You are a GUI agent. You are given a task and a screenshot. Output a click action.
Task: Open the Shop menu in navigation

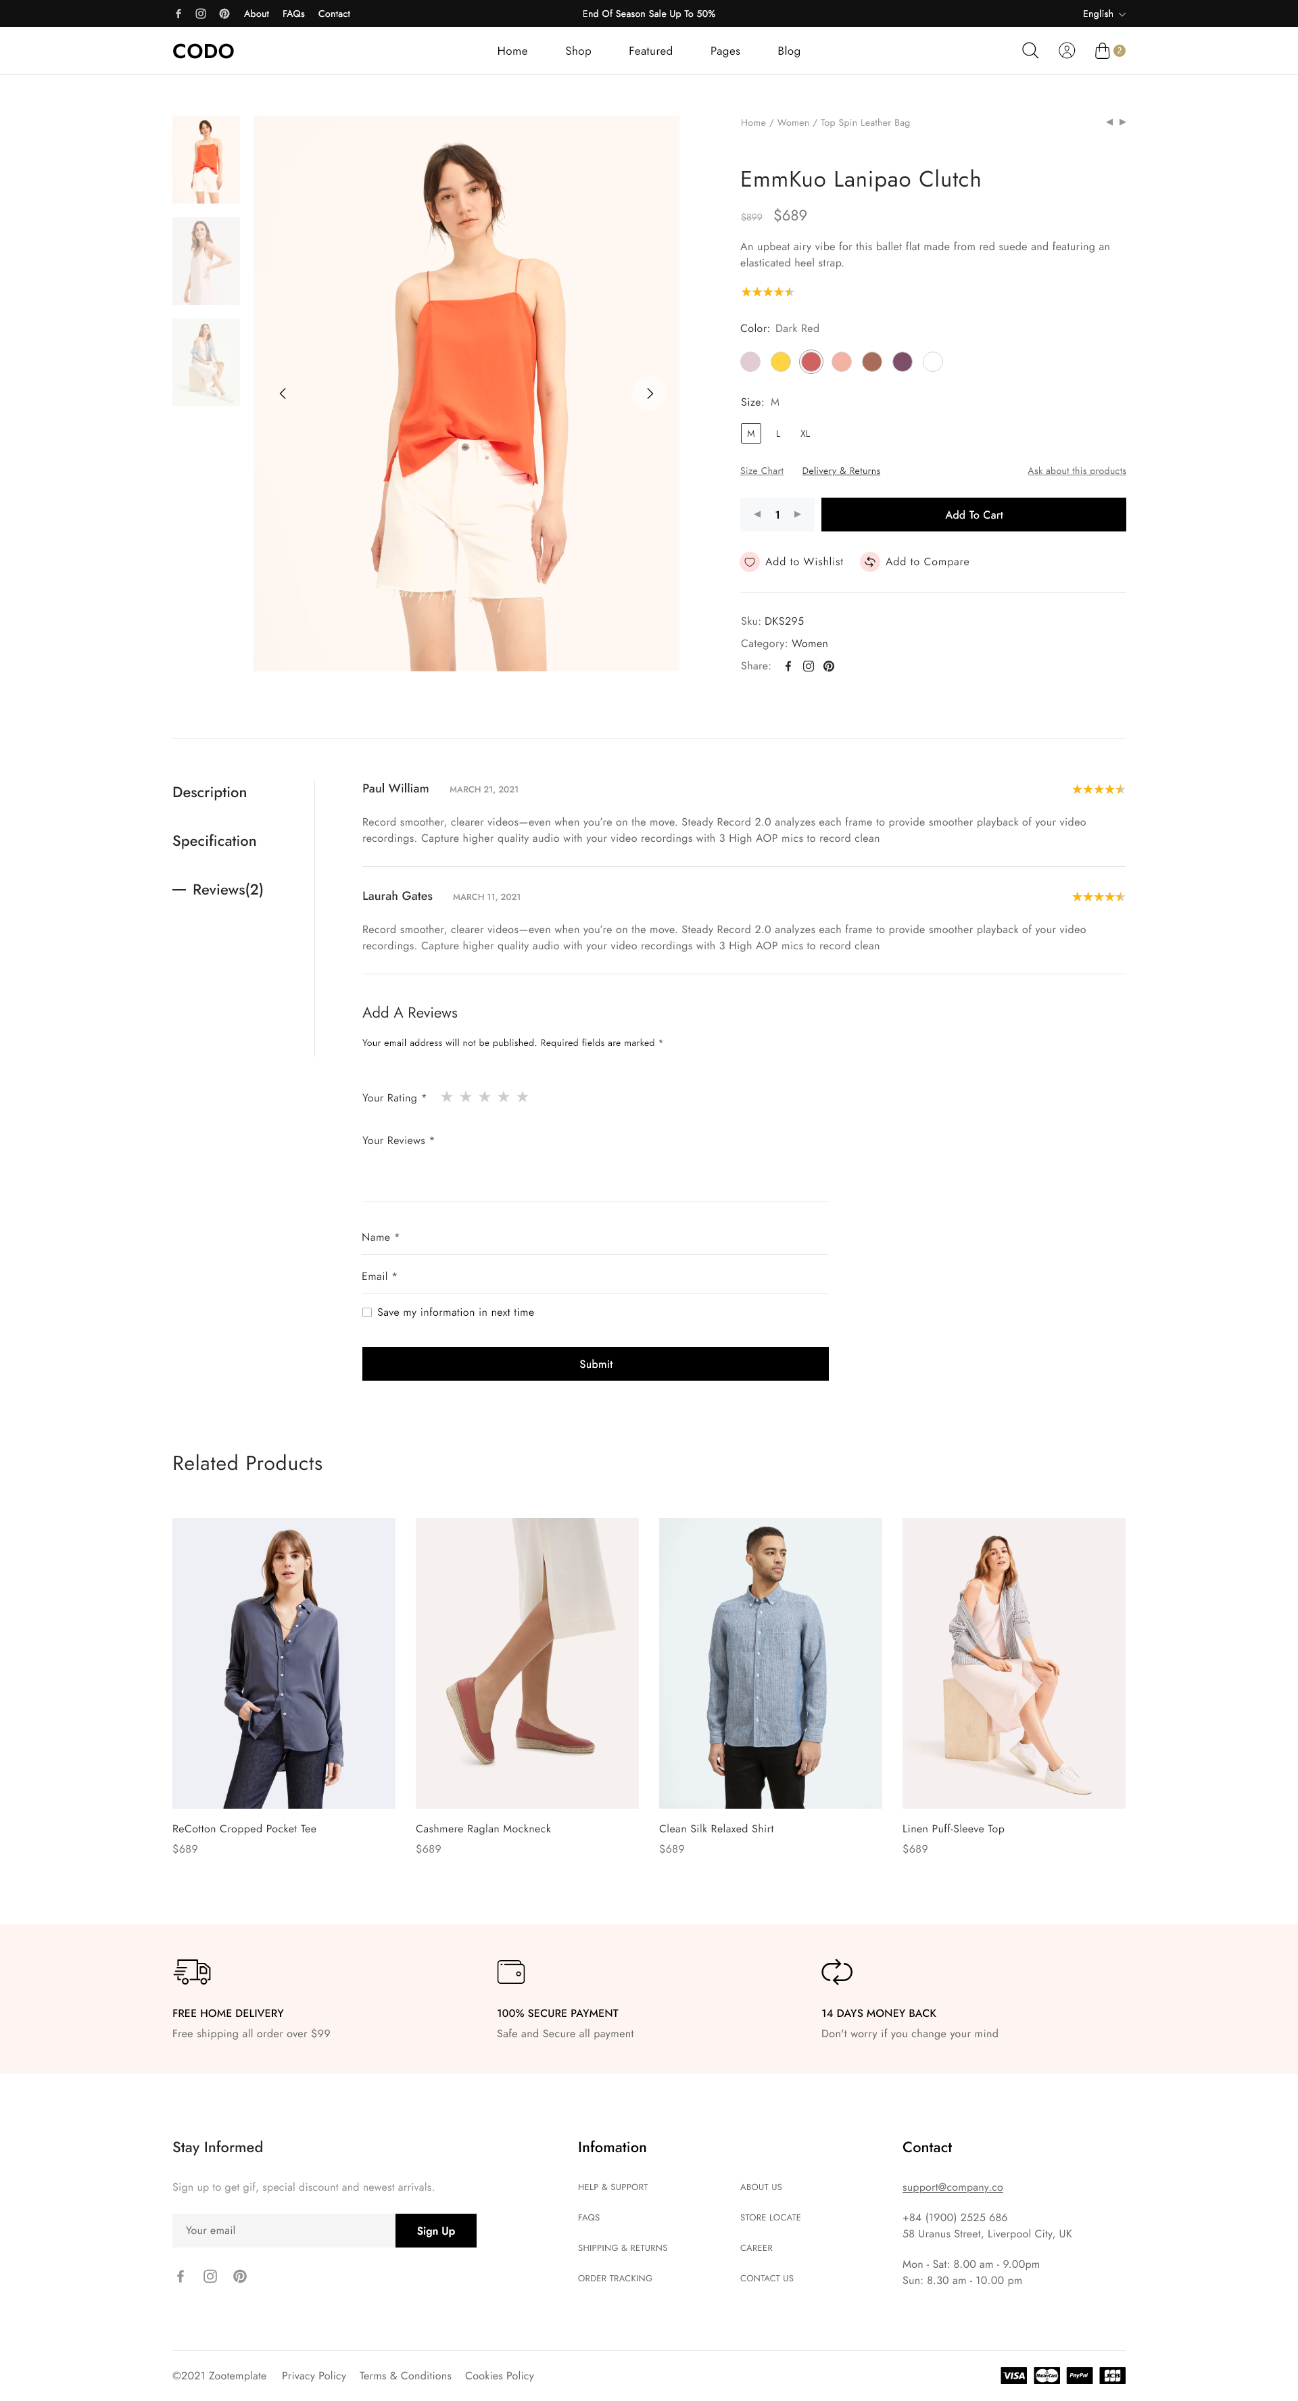point(578,50)
